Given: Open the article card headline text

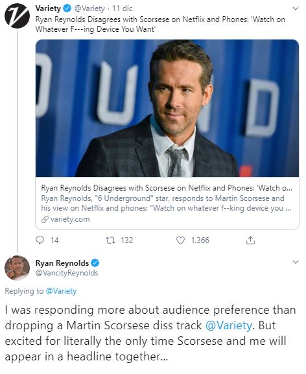Looking at the screenshot, I should coord(167,188).
